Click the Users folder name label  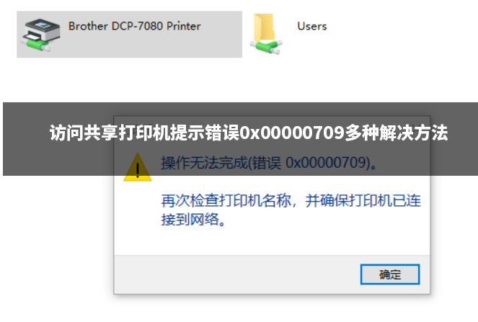click(x=312, y=26)
